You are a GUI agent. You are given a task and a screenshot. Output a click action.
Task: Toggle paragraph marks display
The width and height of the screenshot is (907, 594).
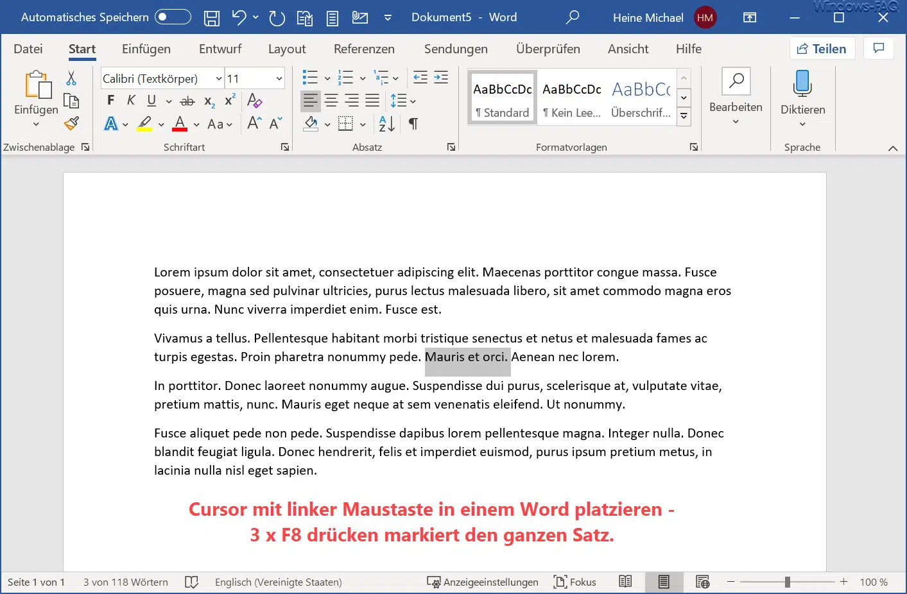click(413, 123)
